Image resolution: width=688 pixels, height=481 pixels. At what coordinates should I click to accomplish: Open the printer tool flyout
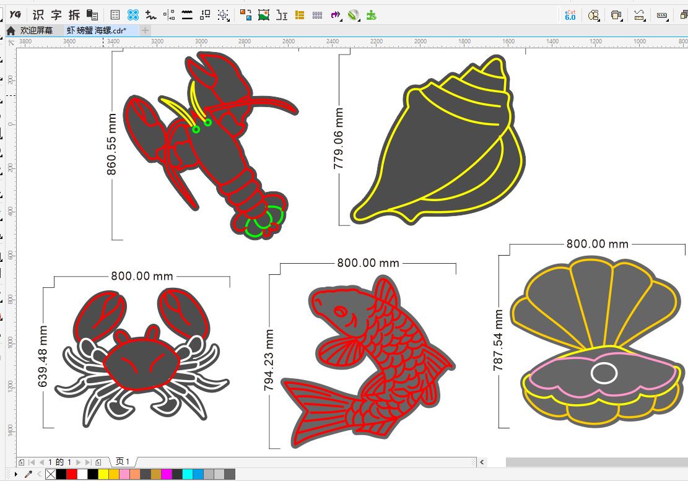(x=616, y=15)
